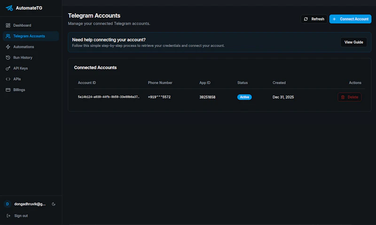Open the API Keys page
Viewport: 376px width, 225px height.
[31, 68]
